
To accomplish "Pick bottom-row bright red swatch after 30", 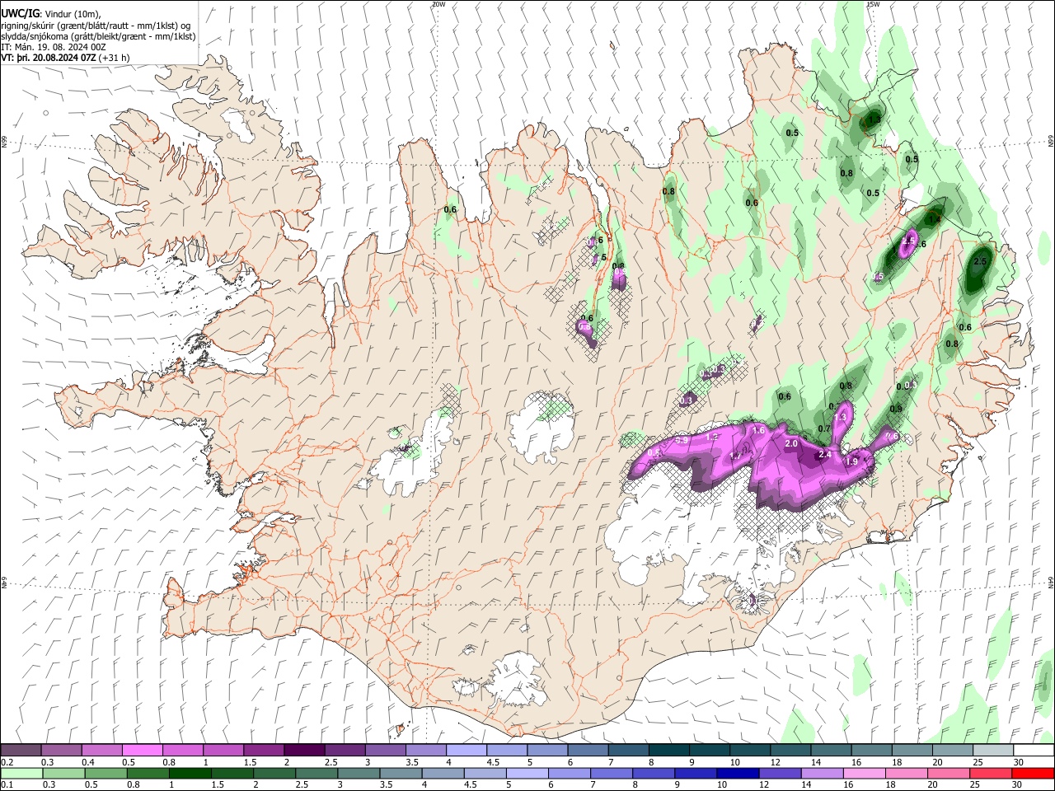I will coord(1033,773).
